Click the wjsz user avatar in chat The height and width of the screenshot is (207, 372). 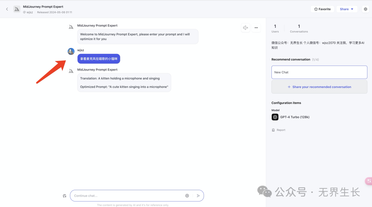[71, 52]
